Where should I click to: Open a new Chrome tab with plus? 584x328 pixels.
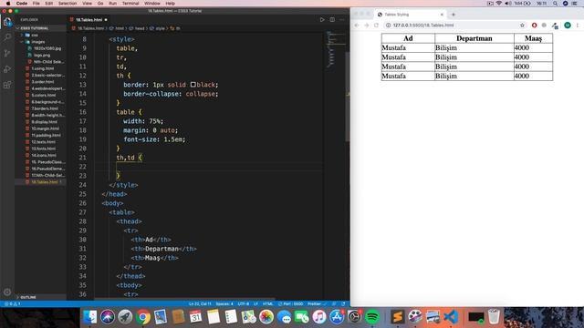454,15
